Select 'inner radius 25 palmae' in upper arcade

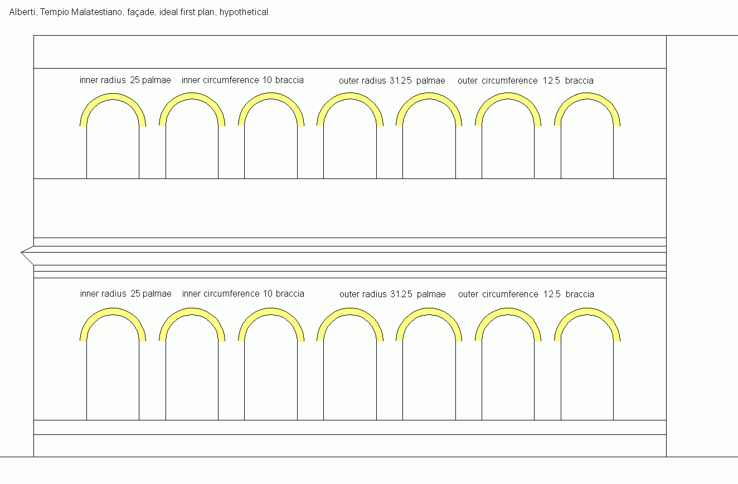tap(125, 80)
